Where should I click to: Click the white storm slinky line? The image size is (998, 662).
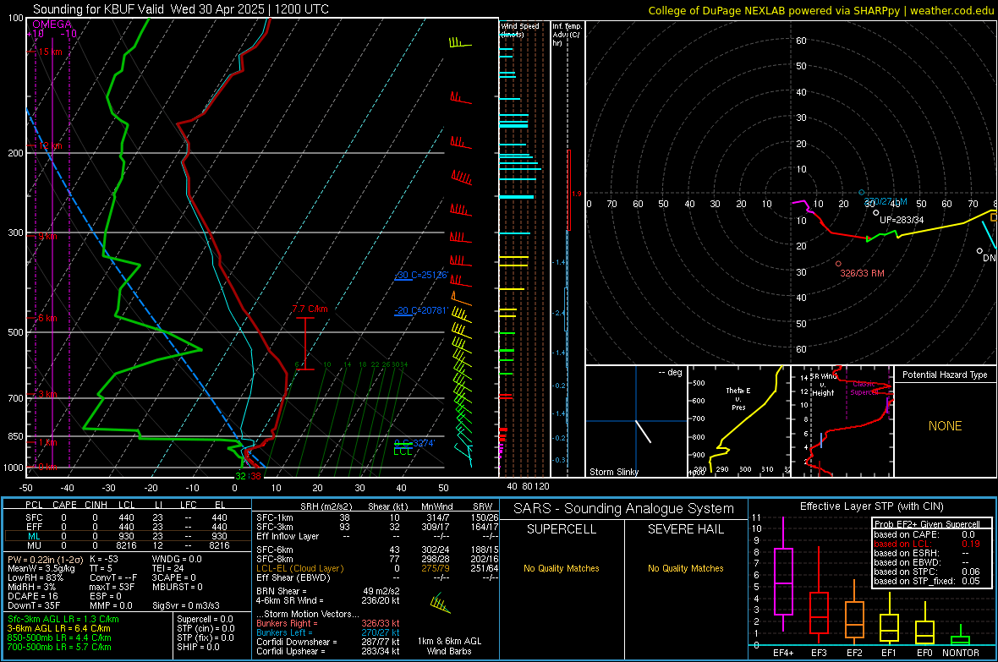pos(644,431)
